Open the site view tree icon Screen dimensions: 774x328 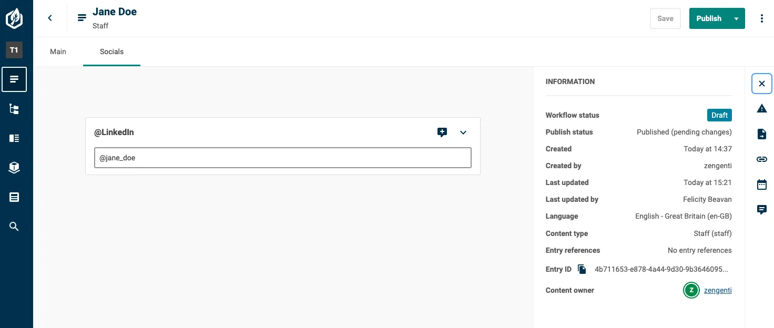click(x=14, y=109)
